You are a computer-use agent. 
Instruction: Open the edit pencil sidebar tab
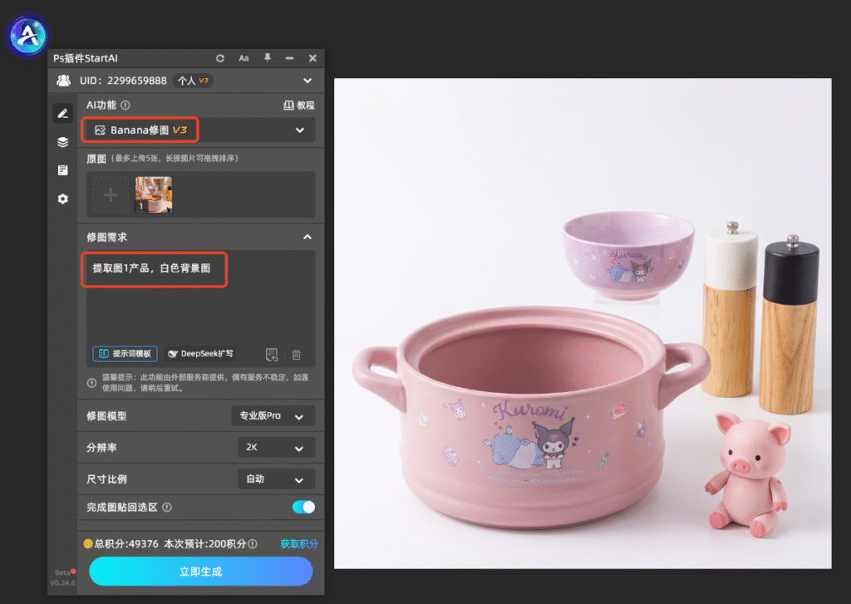click(63, 114)
